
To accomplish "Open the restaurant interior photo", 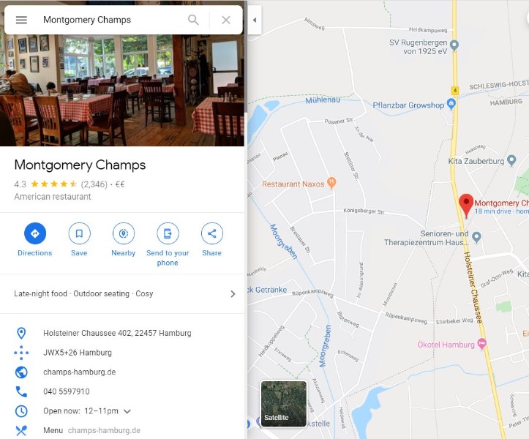I will tap(122, 91).
